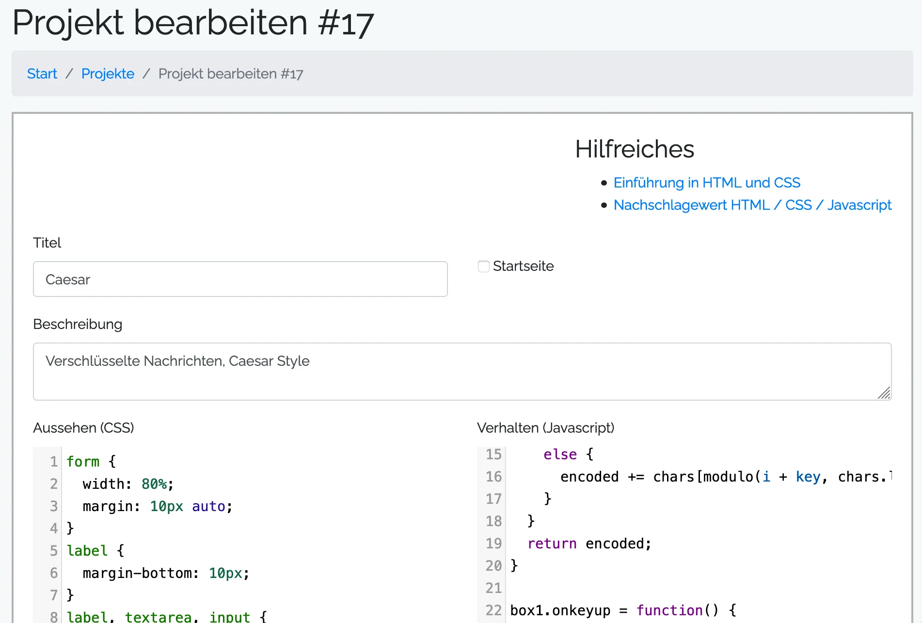The width and height of the screenshot is (922, 623).
Task: Place cursor in 'box1.onkeyup = function()' line
Action: (622, 610)
